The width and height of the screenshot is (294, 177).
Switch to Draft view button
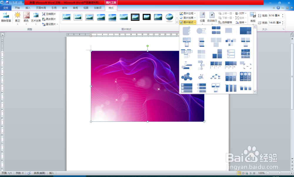254,173
